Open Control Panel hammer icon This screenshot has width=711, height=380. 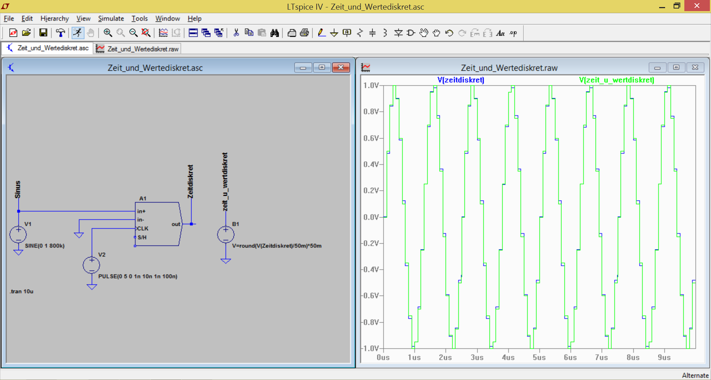(60, 33)
